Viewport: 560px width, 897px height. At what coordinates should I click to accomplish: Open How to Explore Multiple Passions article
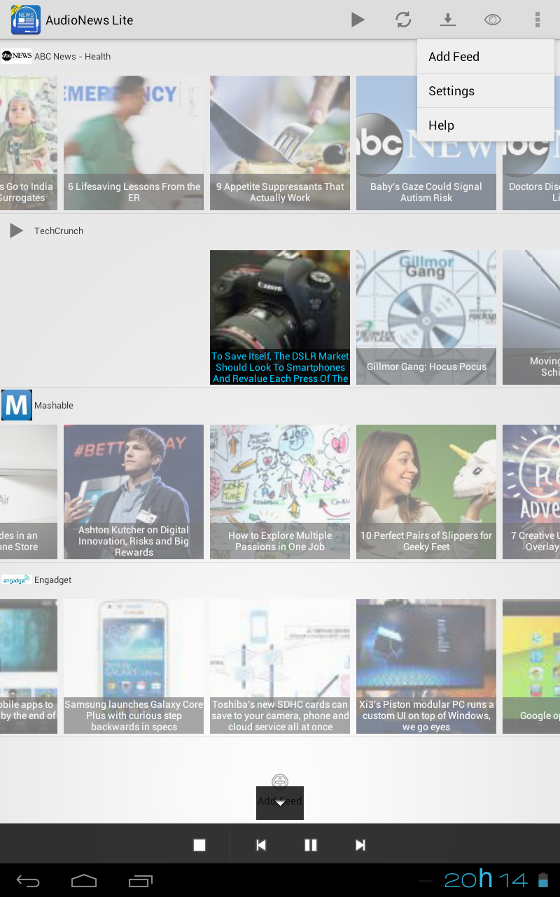click(280, 492)
